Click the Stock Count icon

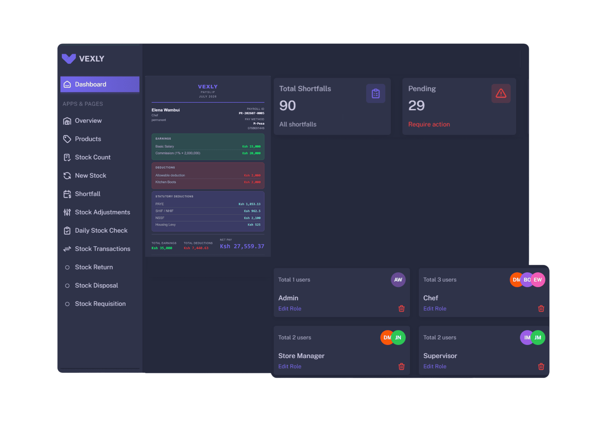pos(67,157)
